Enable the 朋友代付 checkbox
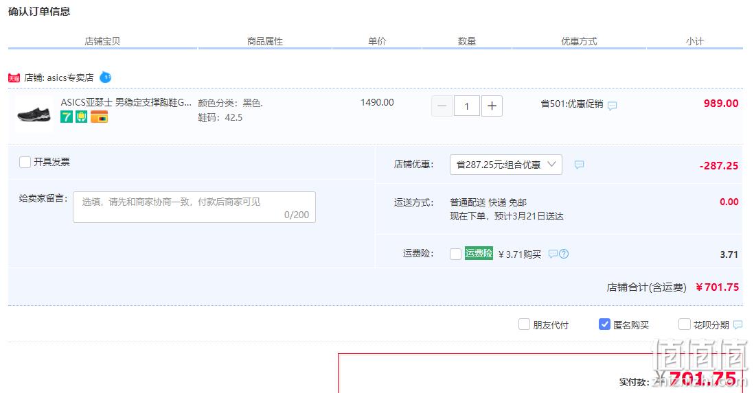Image resolution: width=754 pixels, height=393 pixels. pyautogui.click(x=524, y=324)
